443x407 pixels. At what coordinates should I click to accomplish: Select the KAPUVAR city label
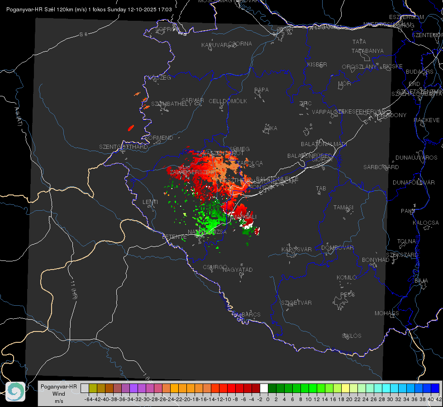[215, 45]
